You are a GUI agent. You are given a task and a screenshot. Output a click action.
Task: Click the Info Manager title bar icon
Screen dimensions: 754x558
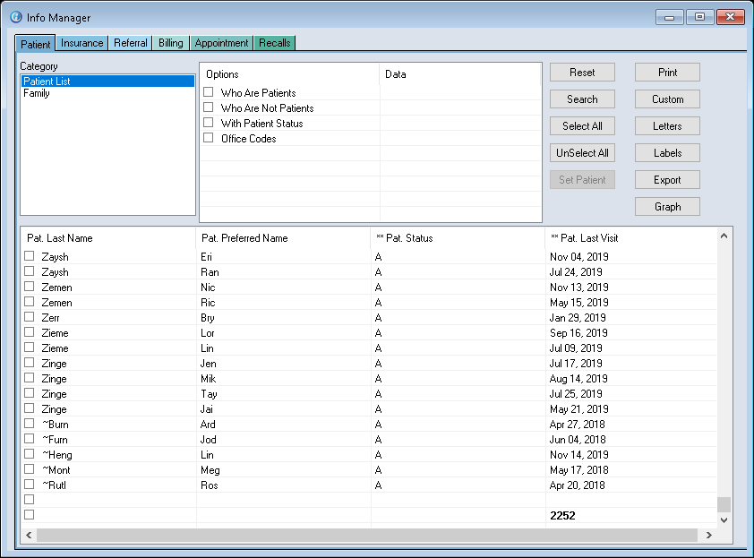[x=15, y=17]
